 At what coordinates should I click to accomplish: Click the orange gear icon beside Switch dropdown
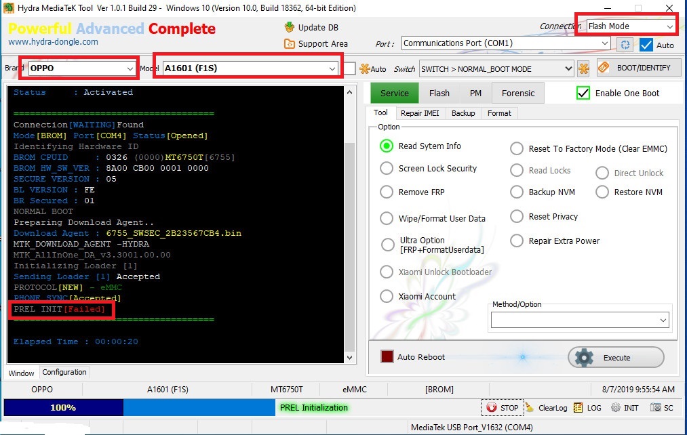pyautogui.click(x=583, y=68)
